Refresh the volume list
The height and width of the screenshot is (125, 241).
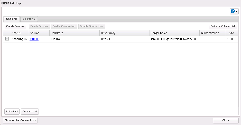223,26
